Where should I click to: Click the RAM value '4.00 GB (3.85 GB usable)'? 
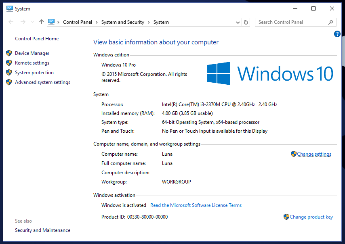187,113
